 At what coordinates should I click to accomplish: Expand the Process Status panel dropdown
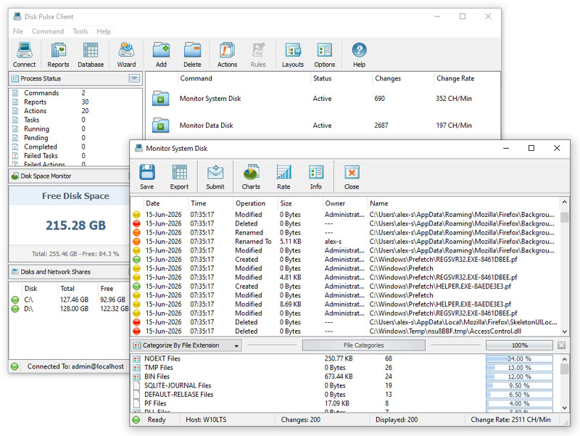pos(134,78)
